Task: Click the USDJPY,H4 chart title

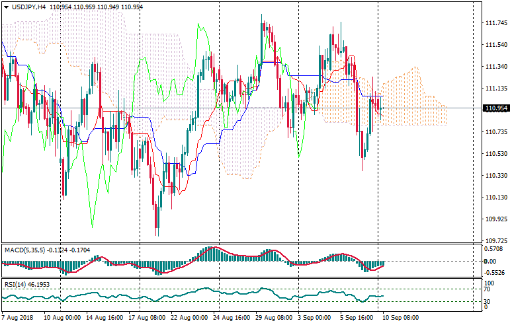Action: pyautogui.click(x=26, y=7)
